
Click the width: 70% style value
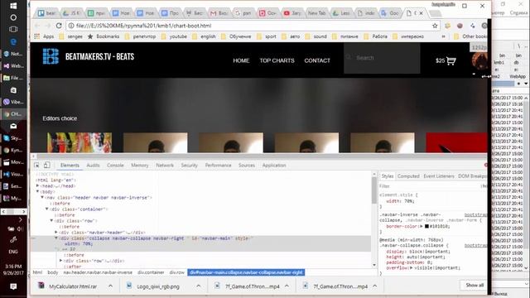tap(409, 201)
